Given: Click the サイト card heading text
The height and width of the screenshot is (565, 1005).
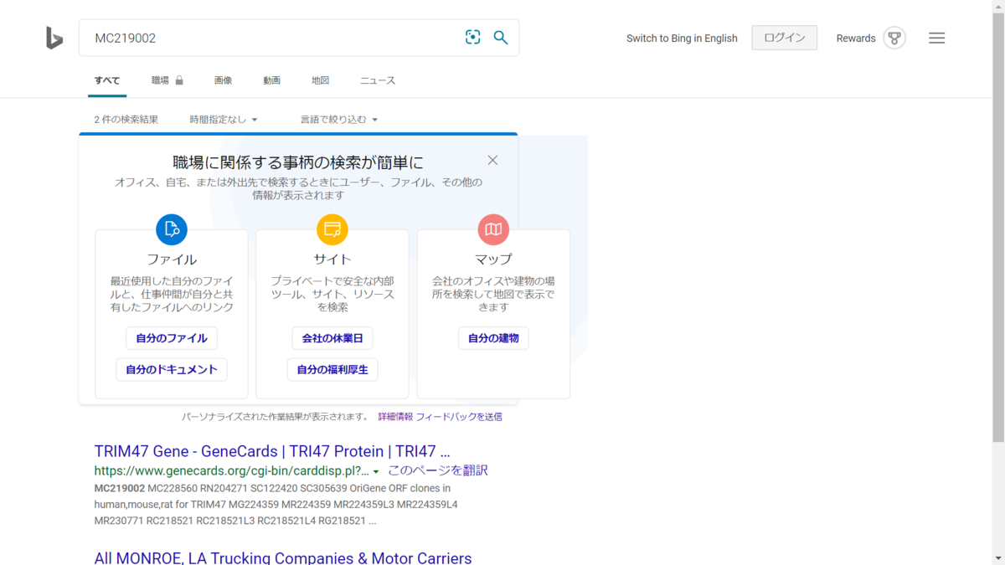Looking at the screenshot, I should coord(332,259).
